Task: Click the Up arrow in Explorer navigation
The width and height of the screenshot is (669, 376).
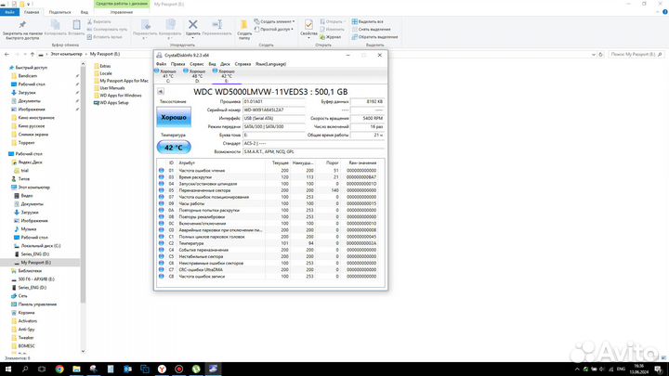Action: [32, 54]
